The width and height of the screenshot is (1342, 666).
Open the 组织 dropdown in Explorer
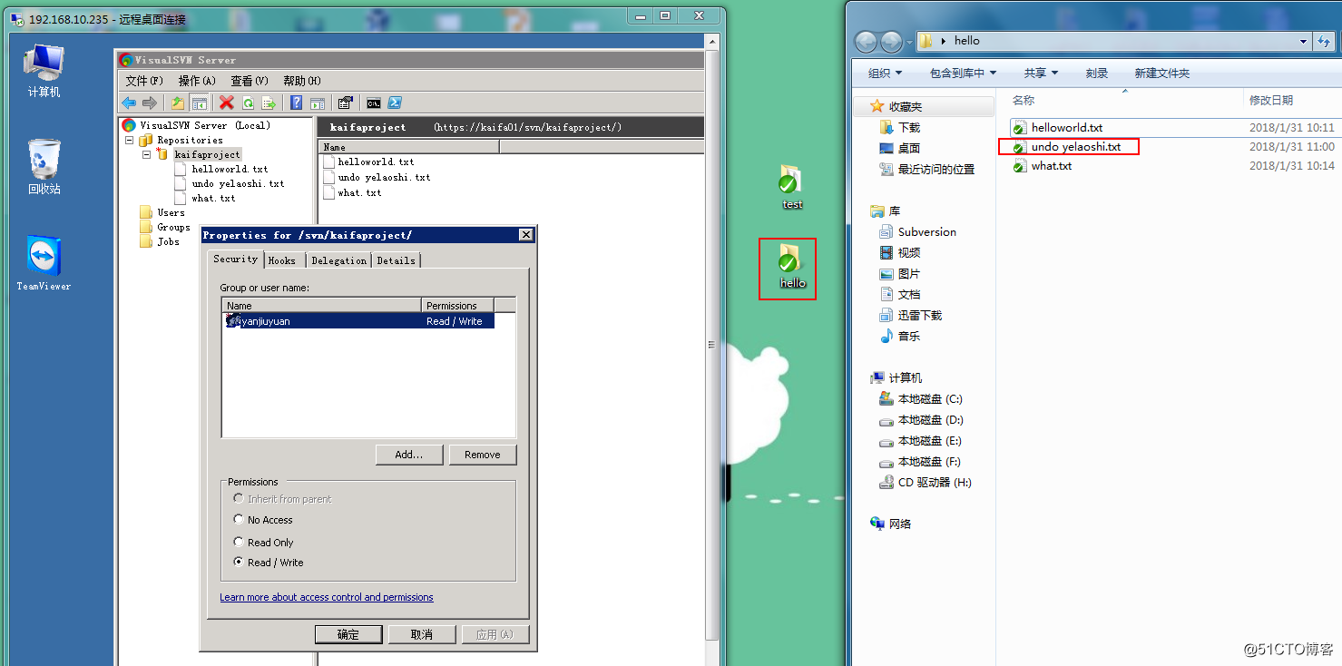885,73
